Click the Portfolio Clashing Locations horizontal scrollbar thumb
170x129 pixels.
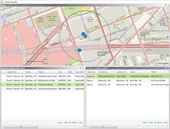click(x=103, y=127)
